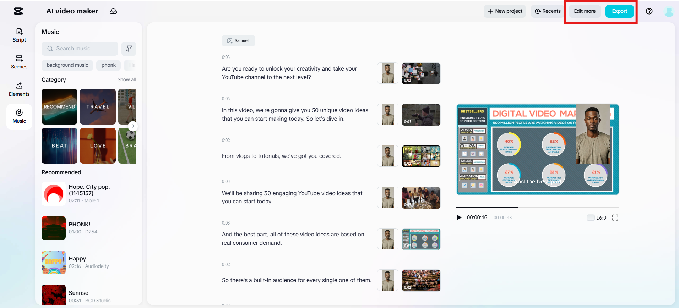Edit "And the best part" script text

click(293, 239)
